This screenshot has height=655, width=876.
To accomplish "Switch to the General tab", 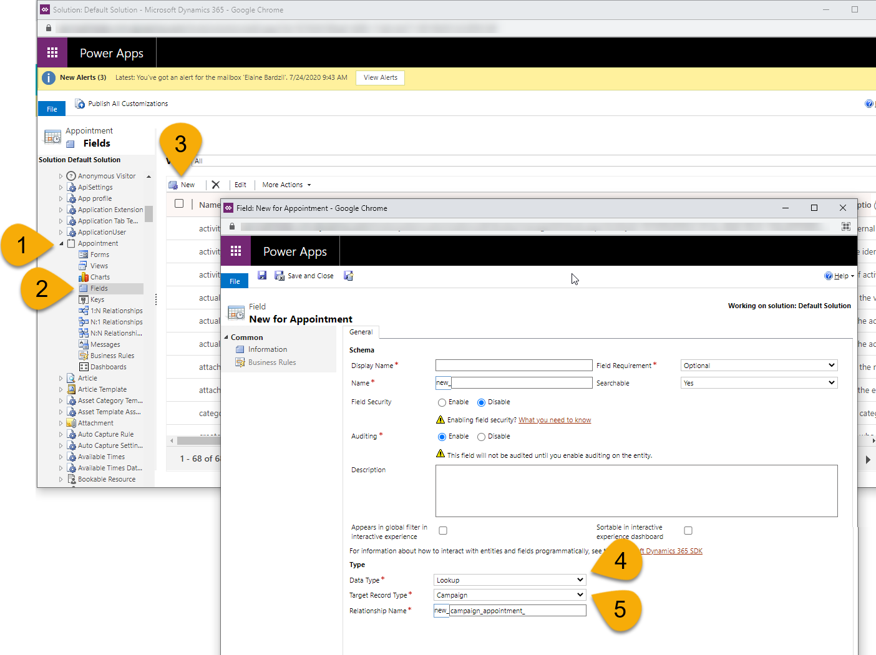I will [x=361, y=332].
